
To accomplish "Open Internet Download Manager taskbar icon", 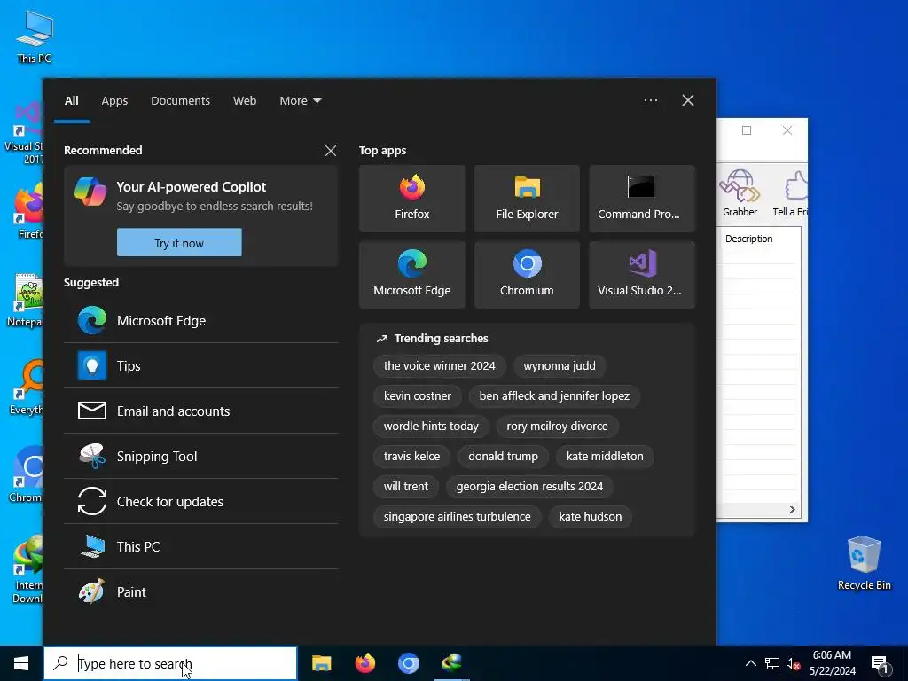I will point(451,663).
